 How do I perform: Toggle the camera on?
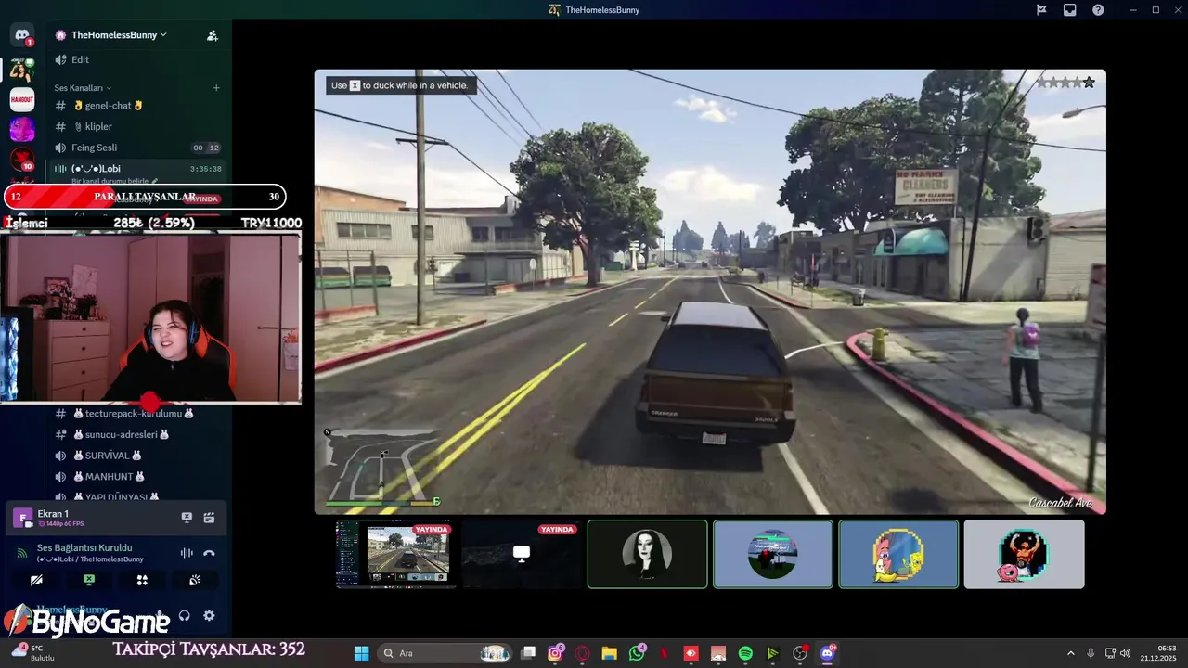36,580
